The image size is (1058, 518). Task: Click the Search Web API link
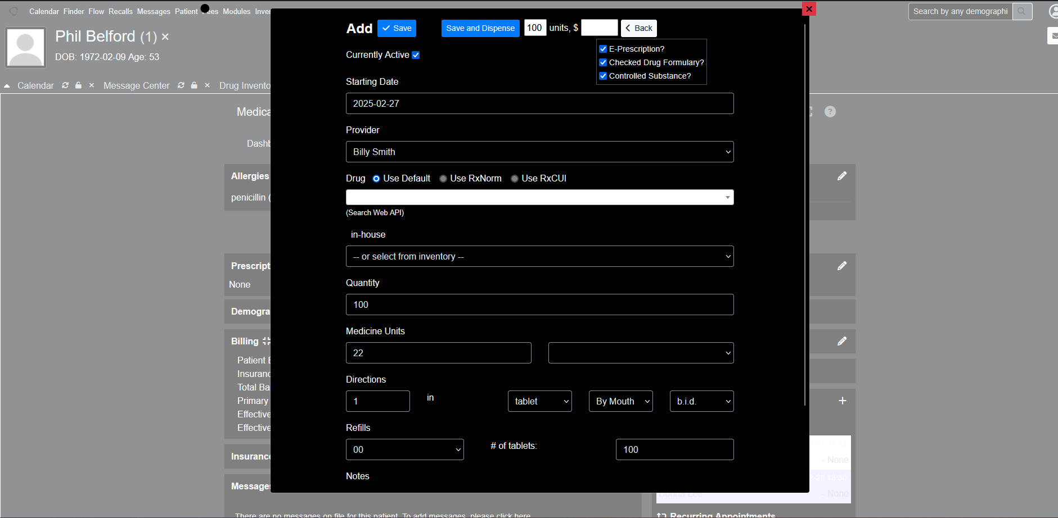point(375,212)
